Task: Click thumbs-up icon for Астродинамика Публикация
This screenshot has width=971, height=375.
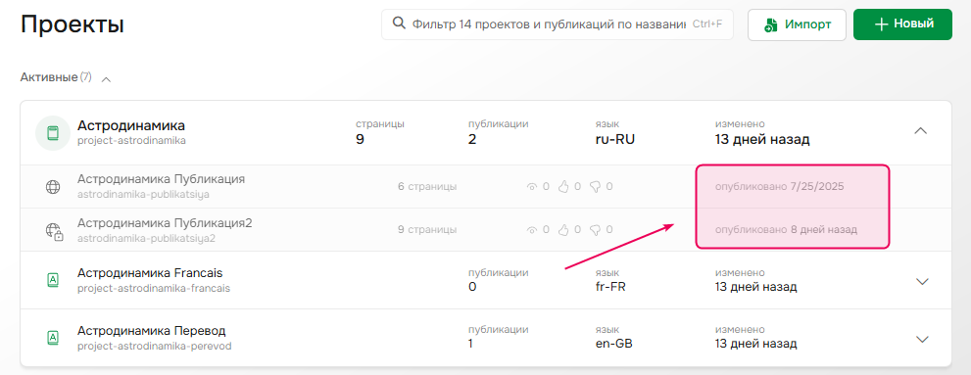Action: 563,186
